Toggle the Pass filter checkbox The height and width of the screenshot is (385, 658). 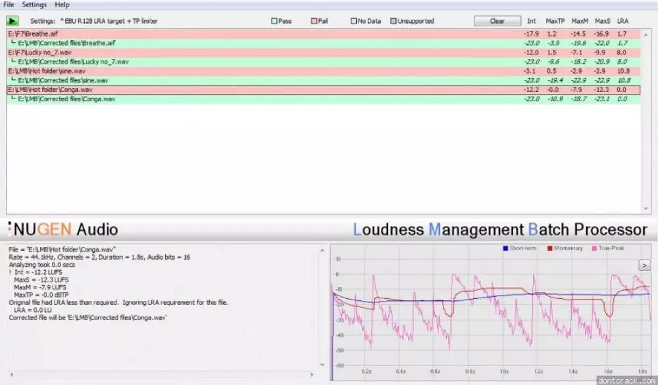(x=274, y=21)
